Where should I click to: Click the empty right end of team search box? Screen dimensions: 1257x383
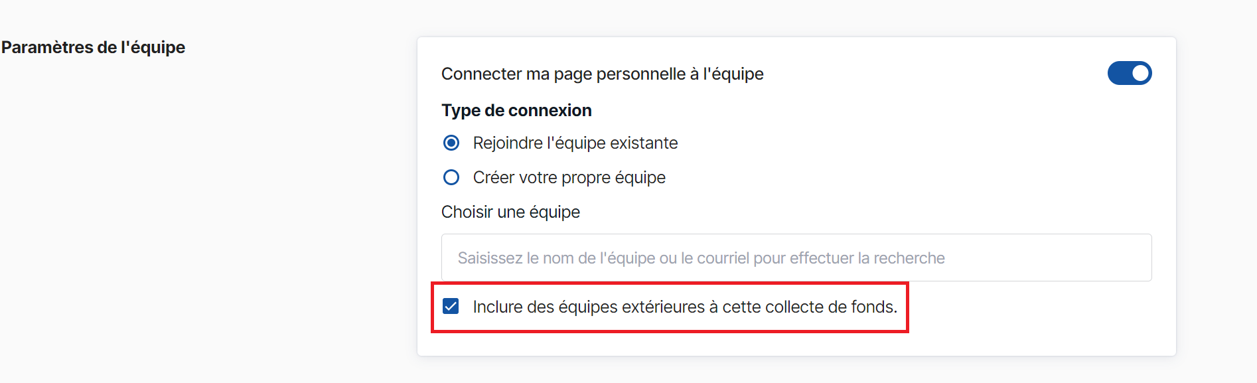pos(1075,258)
